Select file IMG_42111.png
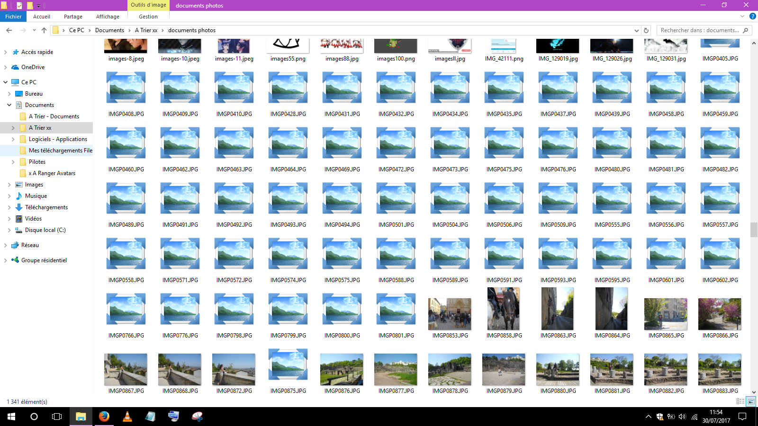The image size is (758, 426). pos(504,50)
